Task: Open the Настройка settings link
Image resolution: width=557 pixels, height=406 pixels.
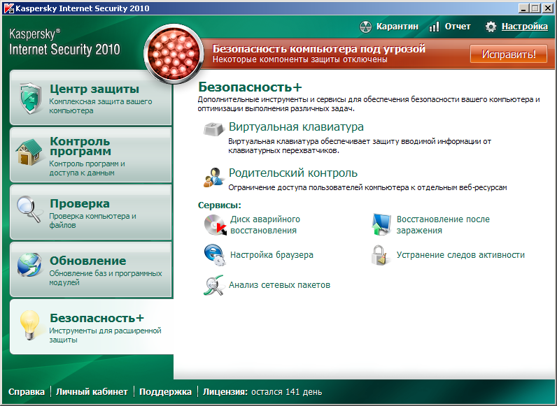Action: [525, 27]
